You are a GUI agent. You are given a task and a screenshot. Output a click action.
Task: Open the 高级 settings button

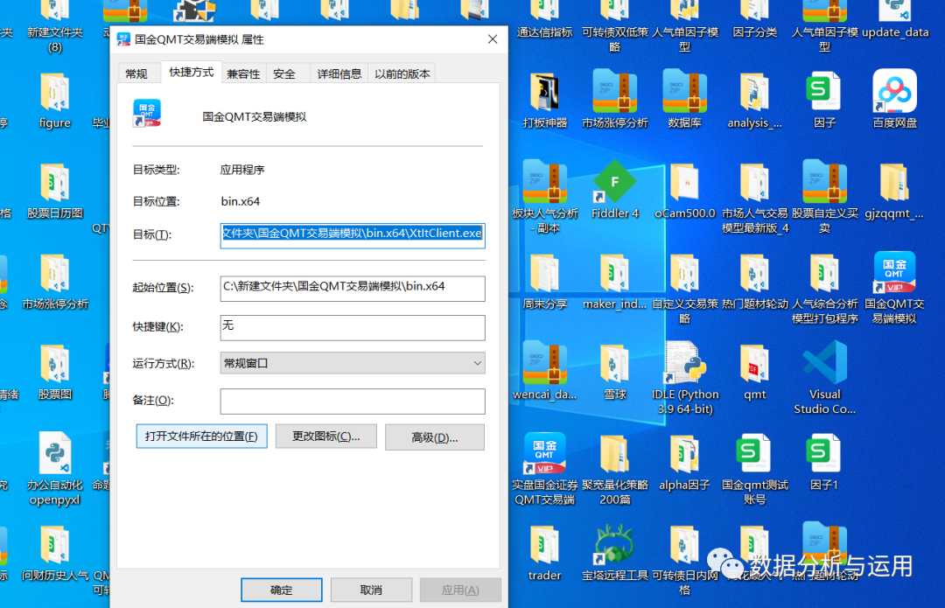point(435,437)
